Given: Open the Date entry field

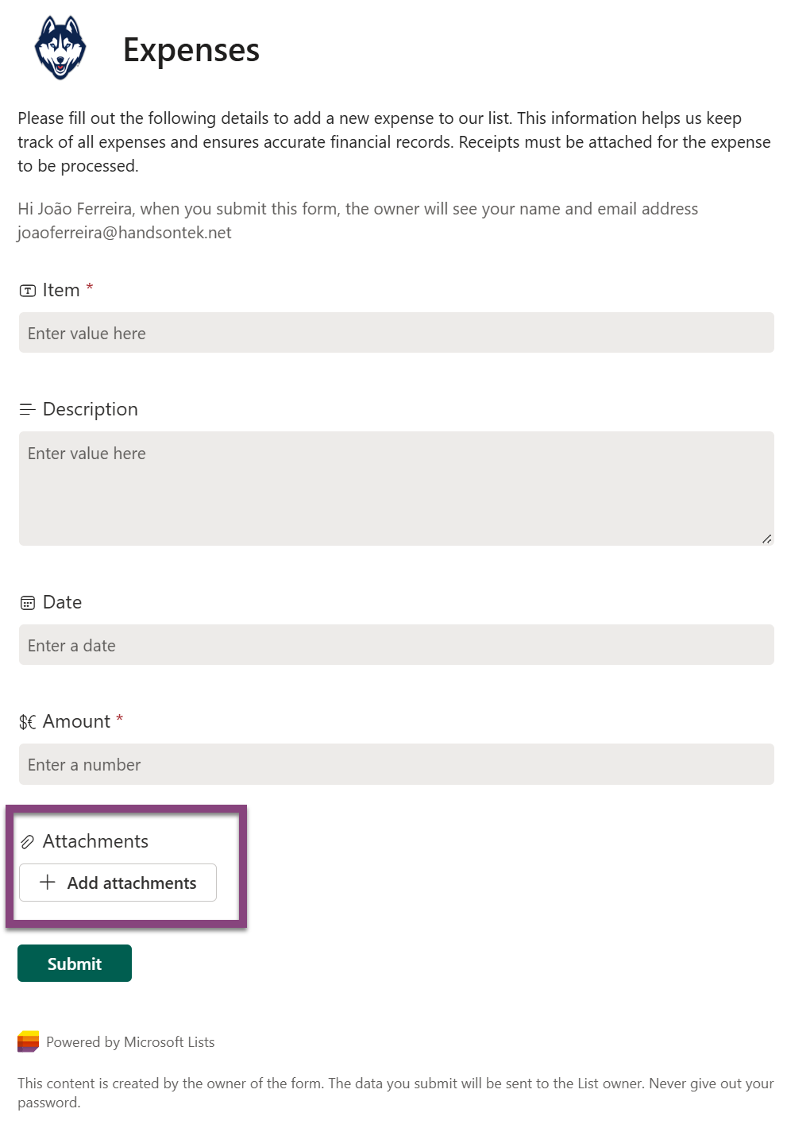Looking at the screenshot, I should 396,645.
